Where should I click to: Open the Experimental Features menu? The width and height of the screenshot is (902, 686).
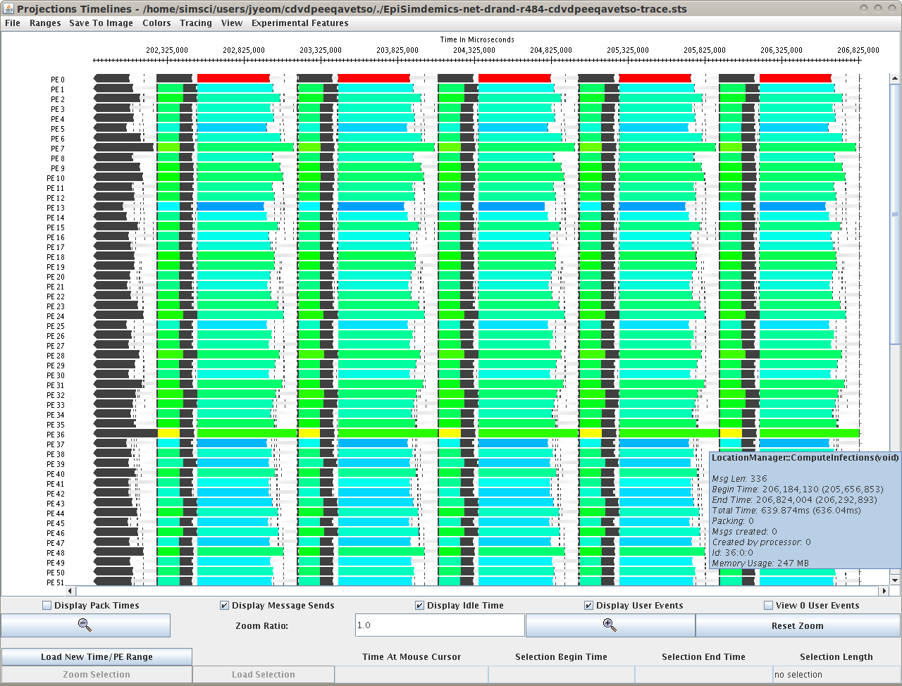299,23
